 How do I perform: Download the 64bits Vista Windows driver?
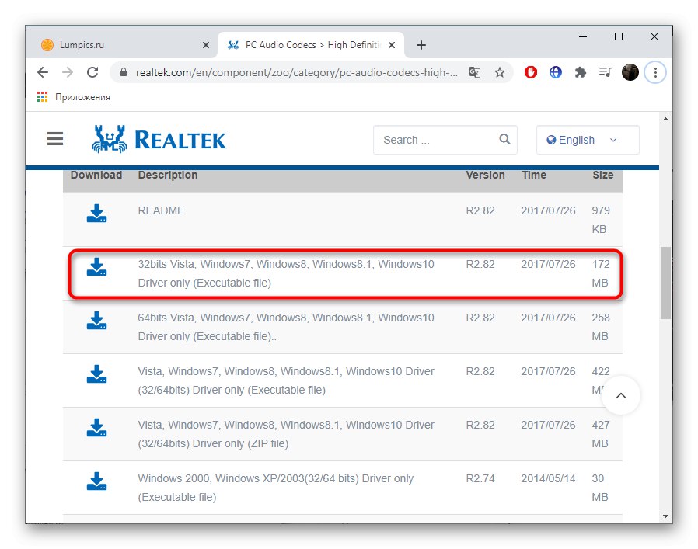(x=96, y=321)
